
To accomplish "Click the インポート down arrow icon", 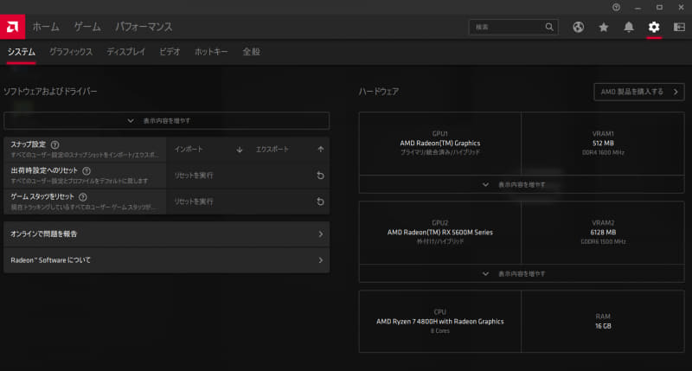I will [x=240, y=150].
